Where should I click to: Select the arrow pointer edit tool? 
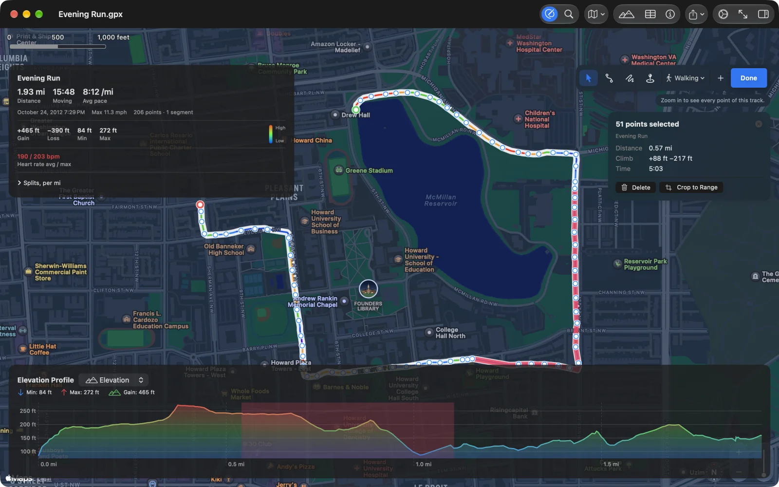point(588,78)
